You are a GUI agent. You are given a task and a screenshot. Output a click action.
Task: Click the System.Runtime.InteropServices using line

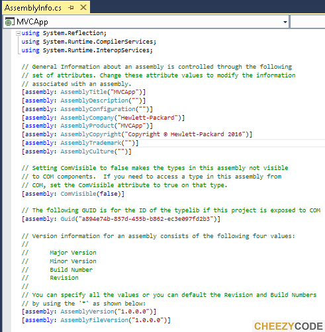(x=87, y=50)
